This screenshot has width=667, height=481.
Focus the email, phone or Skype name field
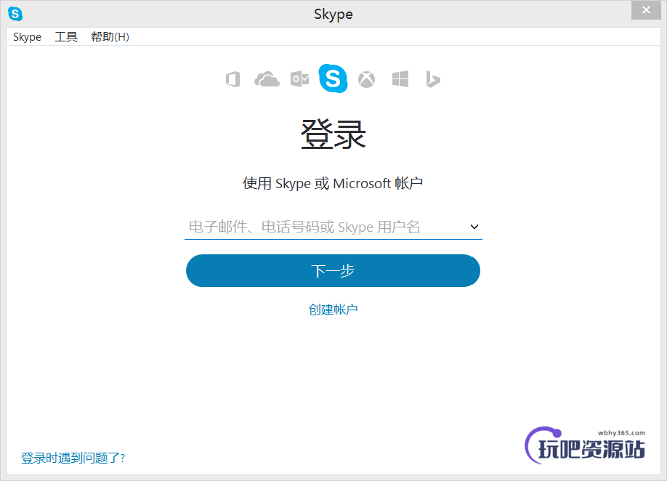pyautogui.click(x=333, y=227)
